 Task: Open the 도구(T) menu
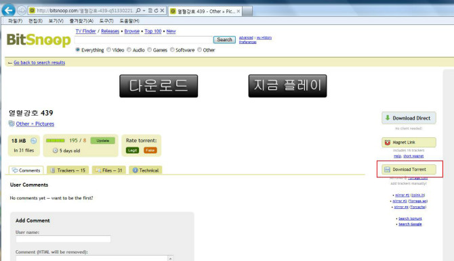coord(106,21)
